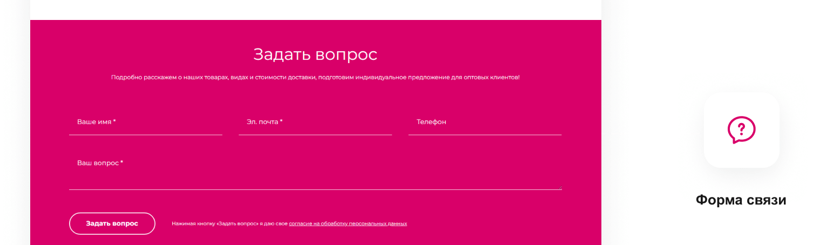Click the underline beneath the Телефон field
The width and height of the screenshot is (840, 245).
point(484,134)
